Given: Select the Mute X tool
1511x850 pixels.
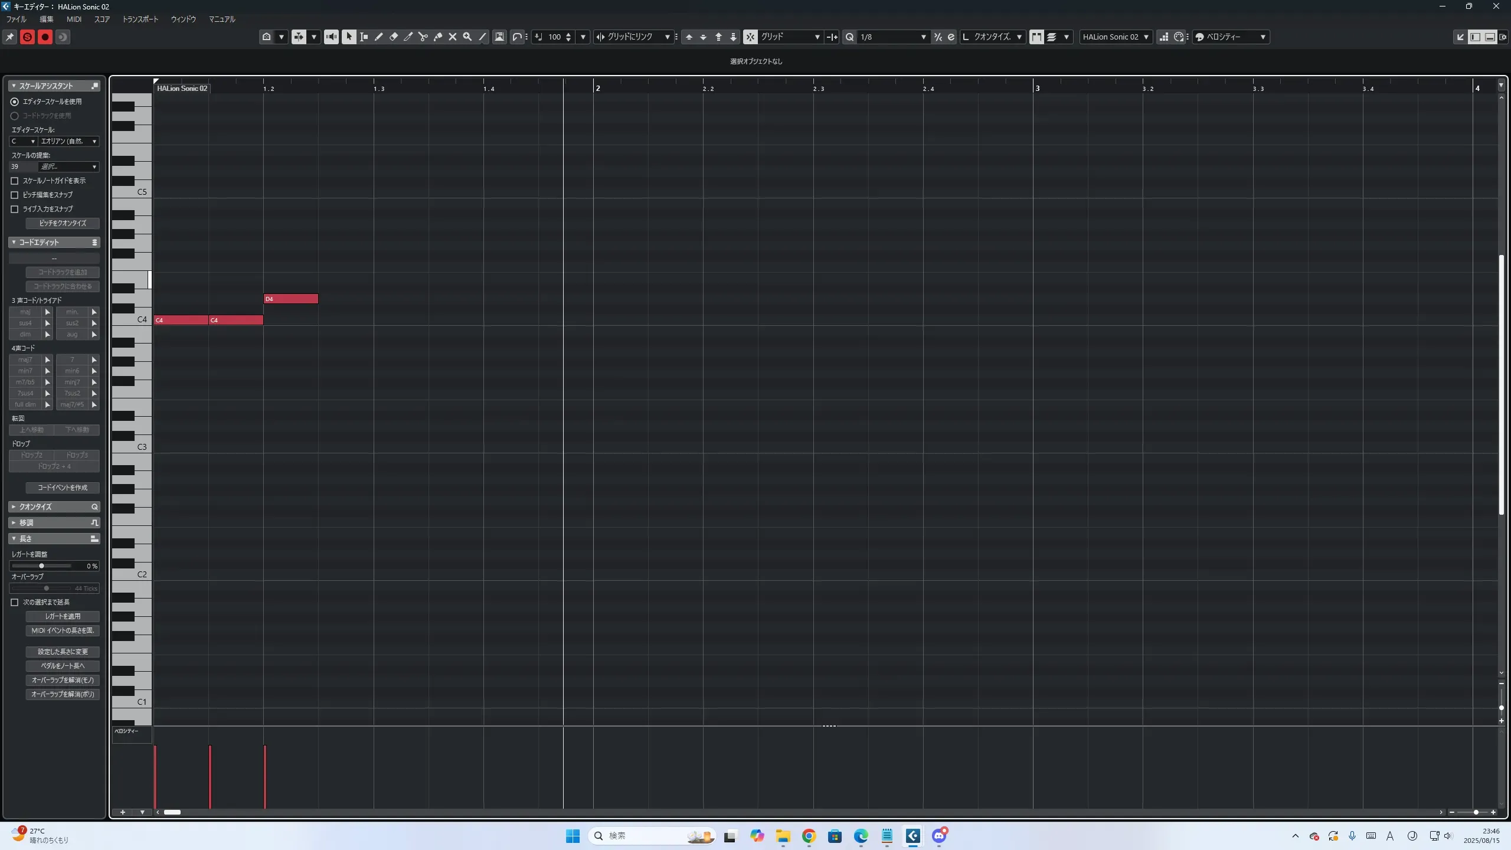Looking at the screenshot, I should (453, 37).
